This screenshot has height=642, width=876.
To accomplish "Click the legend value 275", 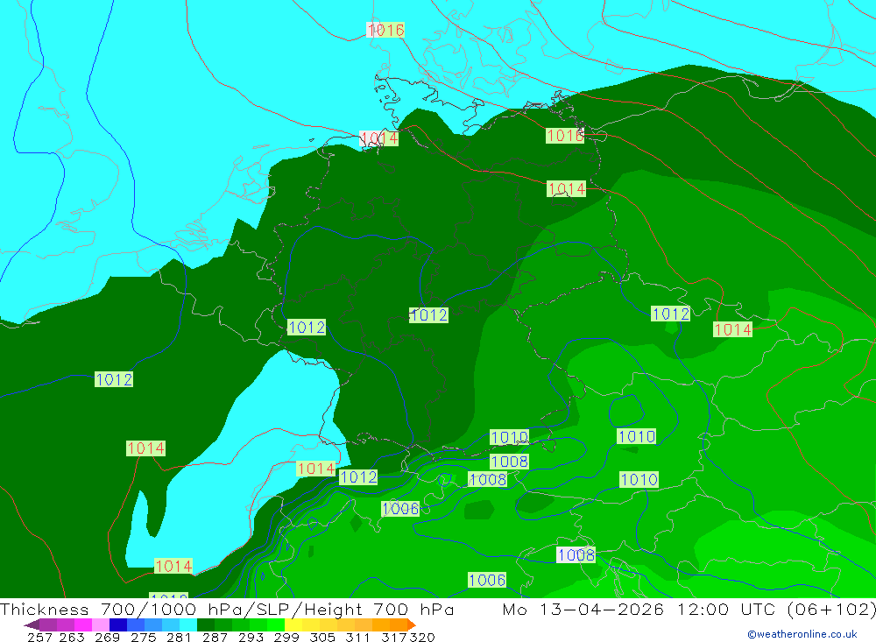I will [144, 637].
